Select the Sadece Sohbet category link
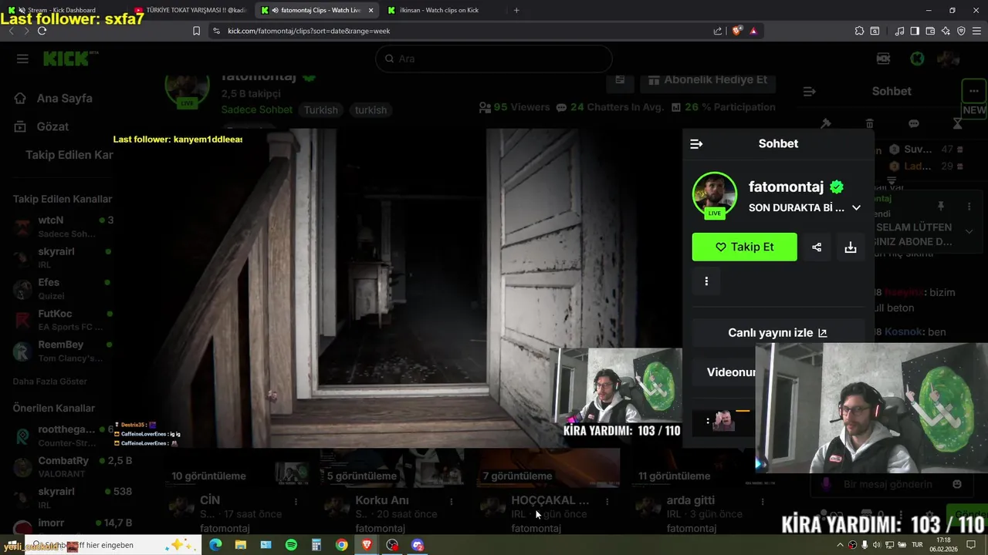Screen dimensions: 988x555 coord(257,109)
